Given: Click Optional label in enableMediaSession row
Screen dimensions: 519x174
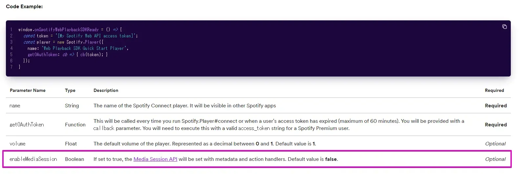Looking at the screenshot, I should (495, 159).
